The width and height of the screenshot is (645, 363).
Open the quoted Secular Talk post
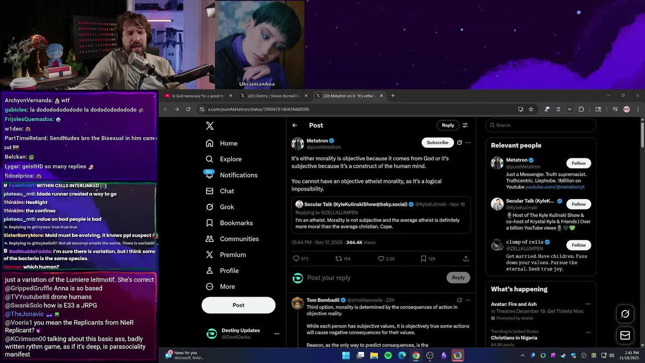(x=381, y=215)
